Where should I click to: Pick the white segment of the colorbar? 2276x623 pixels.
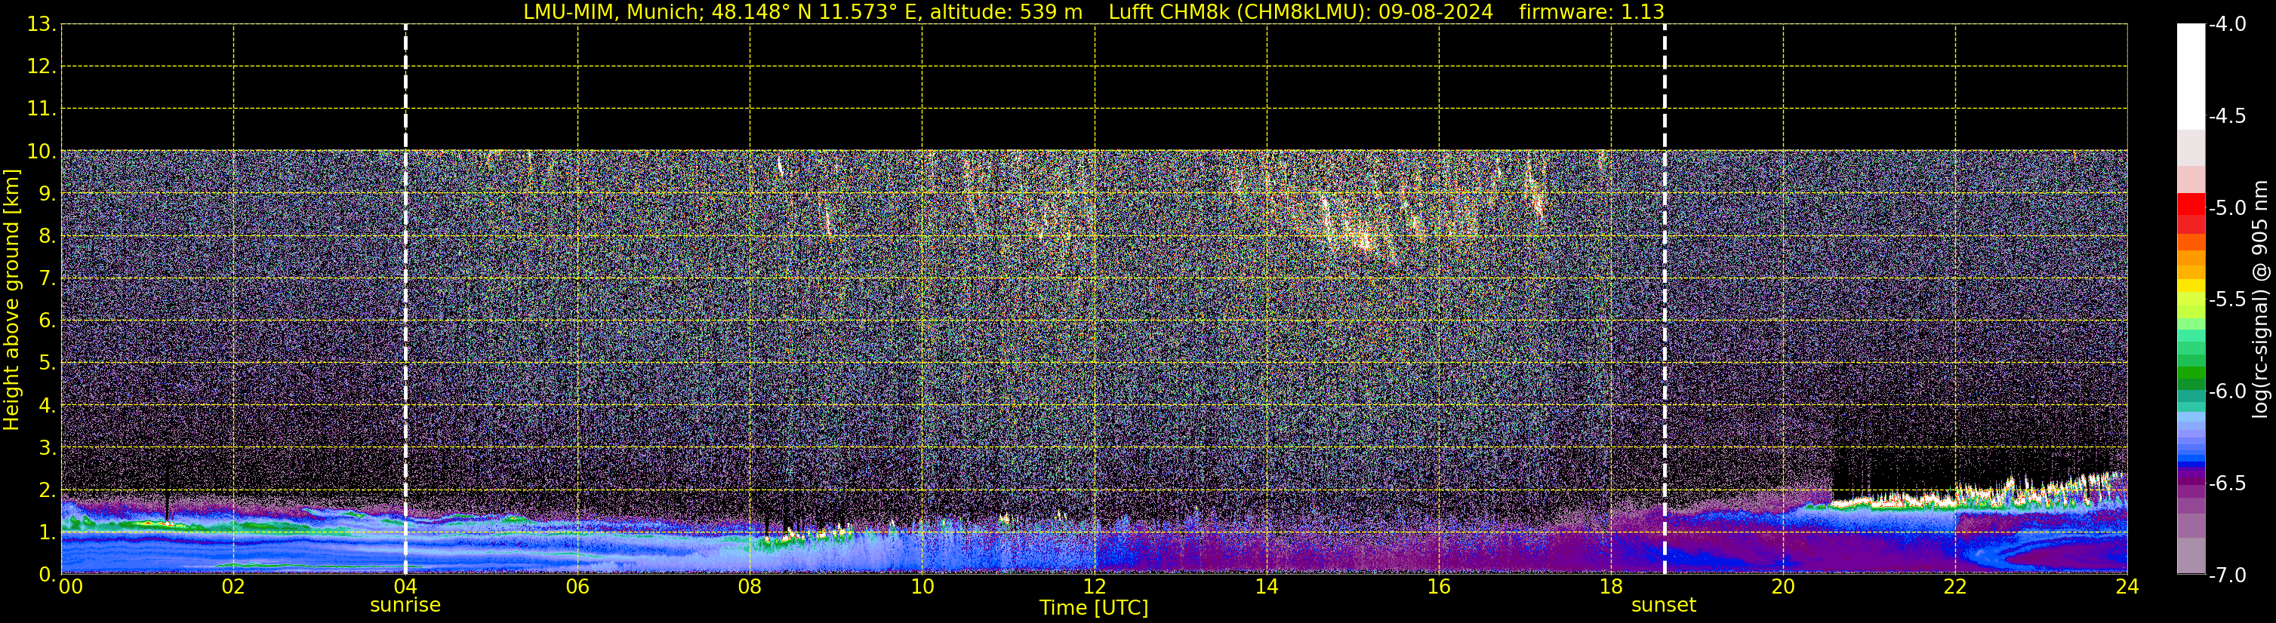[2190, 78]
